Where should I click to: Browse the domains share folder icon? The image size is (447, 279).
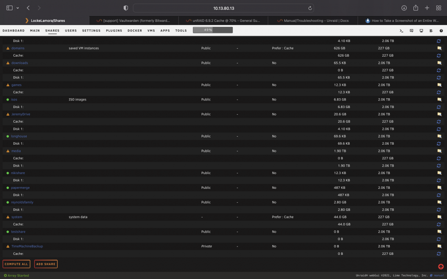pos(439,48)
